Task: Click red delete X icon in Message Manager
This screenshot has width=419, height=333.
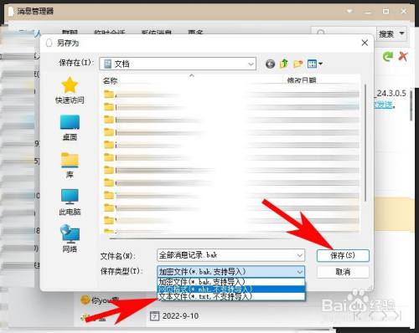Action: pyautogui.click(x=402, y=57)
